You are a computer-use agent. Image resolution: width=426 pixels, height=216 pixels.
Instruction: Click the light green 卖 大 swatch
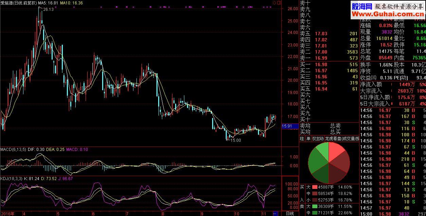click(315, 206)
